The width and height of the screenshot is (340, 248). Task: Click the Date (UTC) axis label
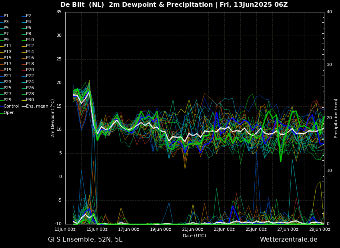coord(194,236)
